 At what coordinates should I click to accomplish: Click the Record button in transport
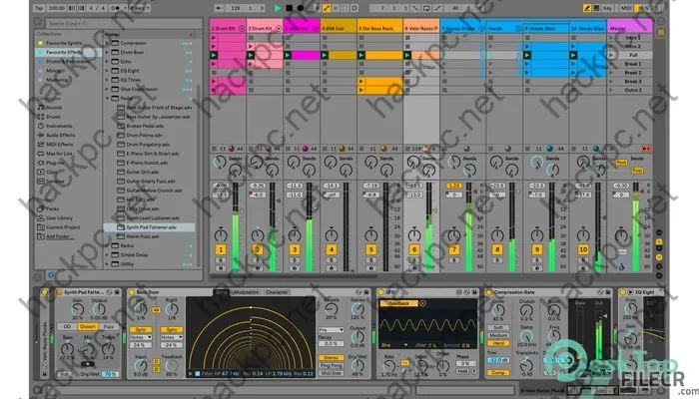[303, 7]
